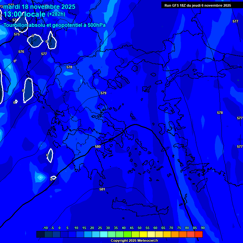Select the Tourbillon absolu et géopotentiel title

(x=54, y=25)
